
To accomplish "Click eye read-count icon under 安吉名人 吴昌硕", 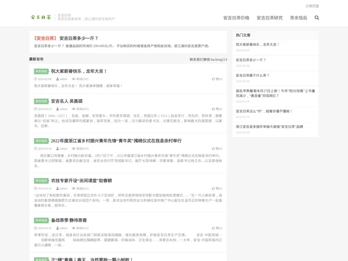I will coord(73,109).
